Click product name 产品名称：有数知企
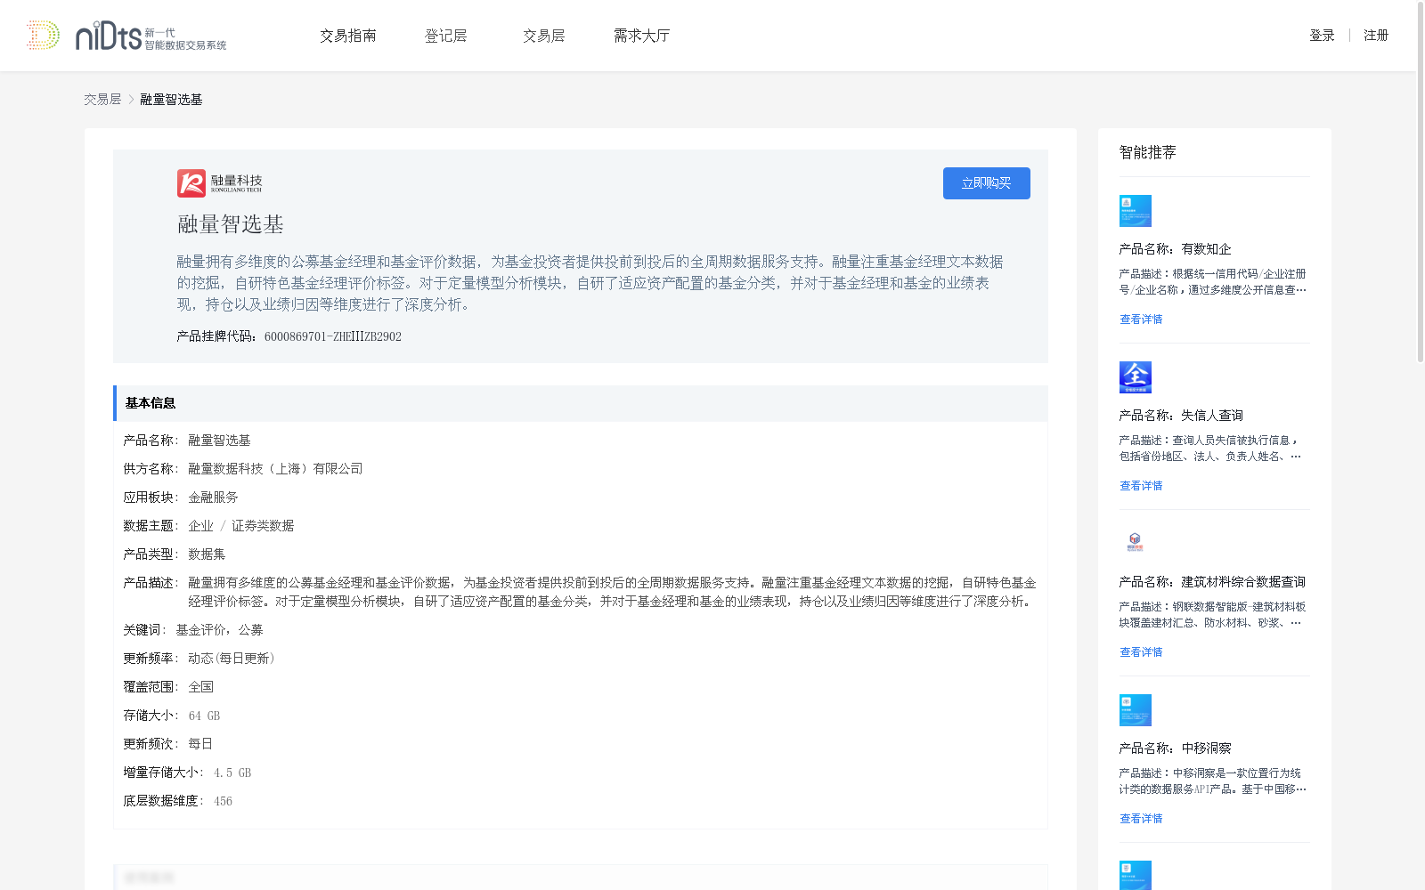The width and height of the screenshot is (1425, 890). coord(1176,249)
